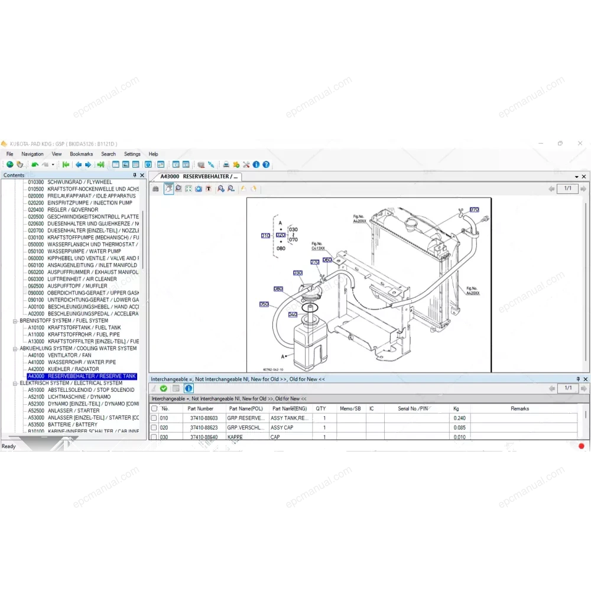Screen dimensions: 591x591
Task: Close the parts list panel
Action: pos(585,379)
